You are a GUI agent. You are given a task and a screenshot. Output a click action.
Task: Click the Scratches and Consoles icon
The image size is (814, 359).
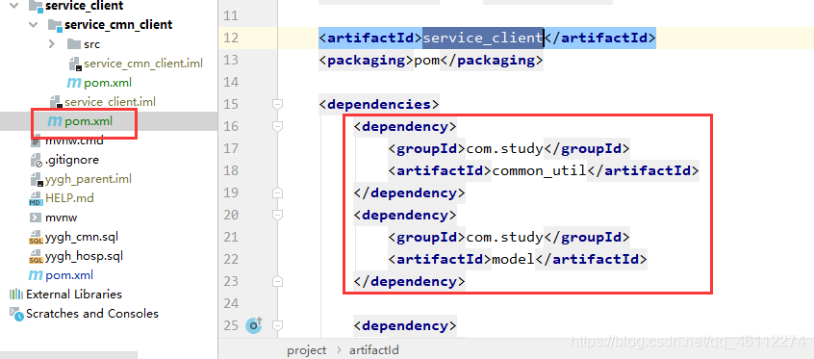[x=16, y=314]
